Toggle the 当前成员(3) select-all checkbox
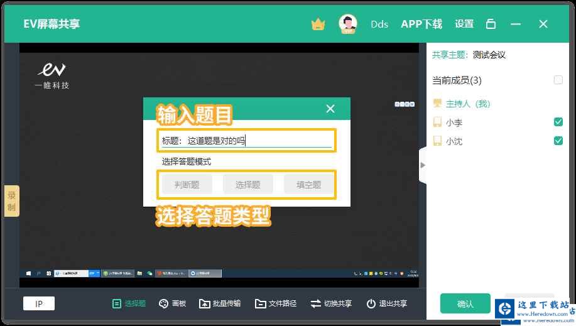This screenshot has height=326, width=576. (558, 80)
